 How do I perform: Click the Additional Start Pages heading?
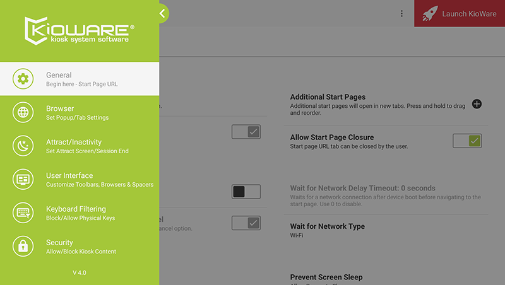coord(328,97)
